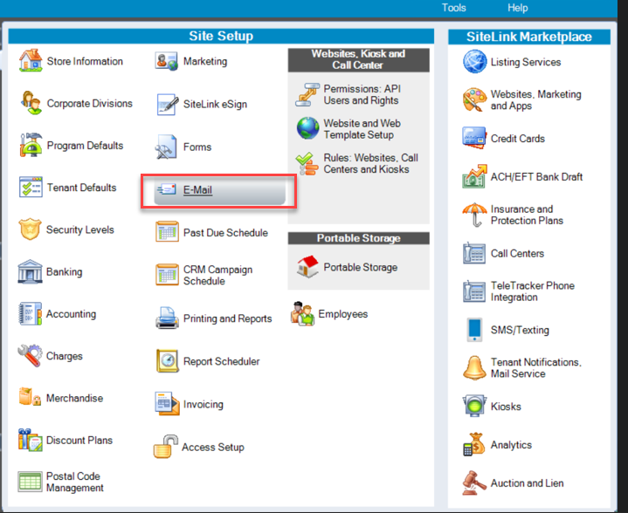Open the Employees people icon

click(x=303, y=314)
